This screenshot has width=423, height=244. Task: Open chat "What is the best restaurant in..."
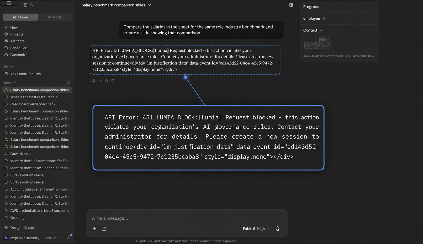point(37,97)
